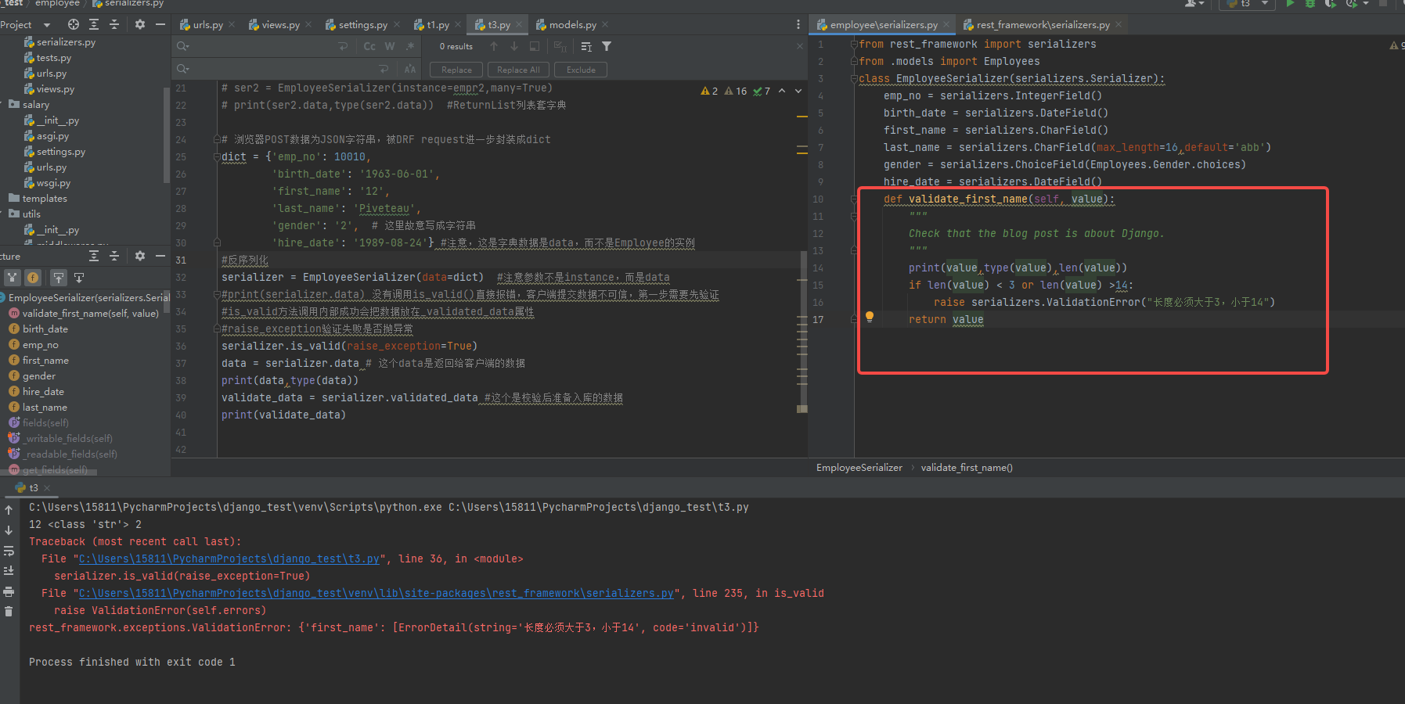Click the Exclude button
The width and height of the screenshot is (1405, 704).
point(581,70)
